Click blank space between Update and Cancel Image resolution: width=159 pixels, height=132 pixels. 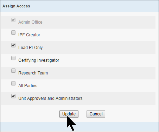coord(82,114)
